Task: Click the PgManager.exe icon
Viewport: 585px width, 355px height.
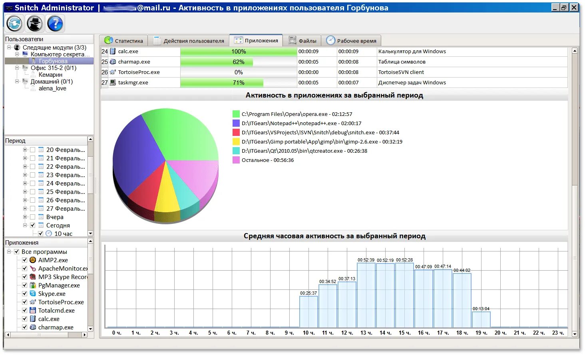Action: pyautogui.click(x=33, y=285)
